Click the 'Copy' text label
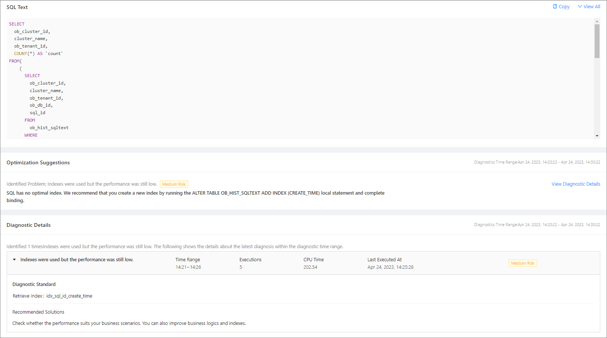Screen dimensions: 607x338 [x=564, y=7]
